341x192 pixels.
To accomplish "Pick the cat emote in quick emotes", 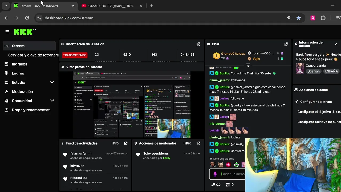I will point(221,165).
